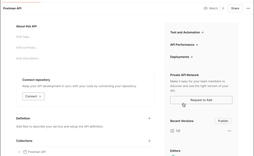Click the Deployments arrow icon
The width and height of the screenshot is (254, 156).
191,57
